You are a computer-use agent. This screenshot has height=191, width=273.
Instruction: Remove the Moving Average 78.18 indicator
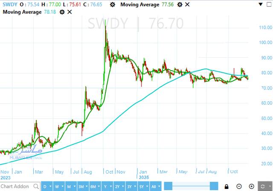pyautogui.click(x=70, y=12)
